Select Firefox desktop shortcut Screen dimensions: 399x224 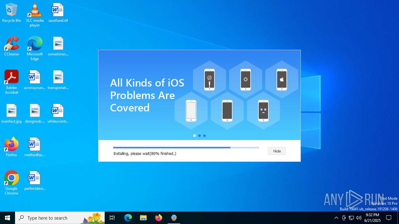point(12,147)
